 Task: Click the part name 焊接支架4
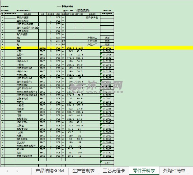pos(22,122)
